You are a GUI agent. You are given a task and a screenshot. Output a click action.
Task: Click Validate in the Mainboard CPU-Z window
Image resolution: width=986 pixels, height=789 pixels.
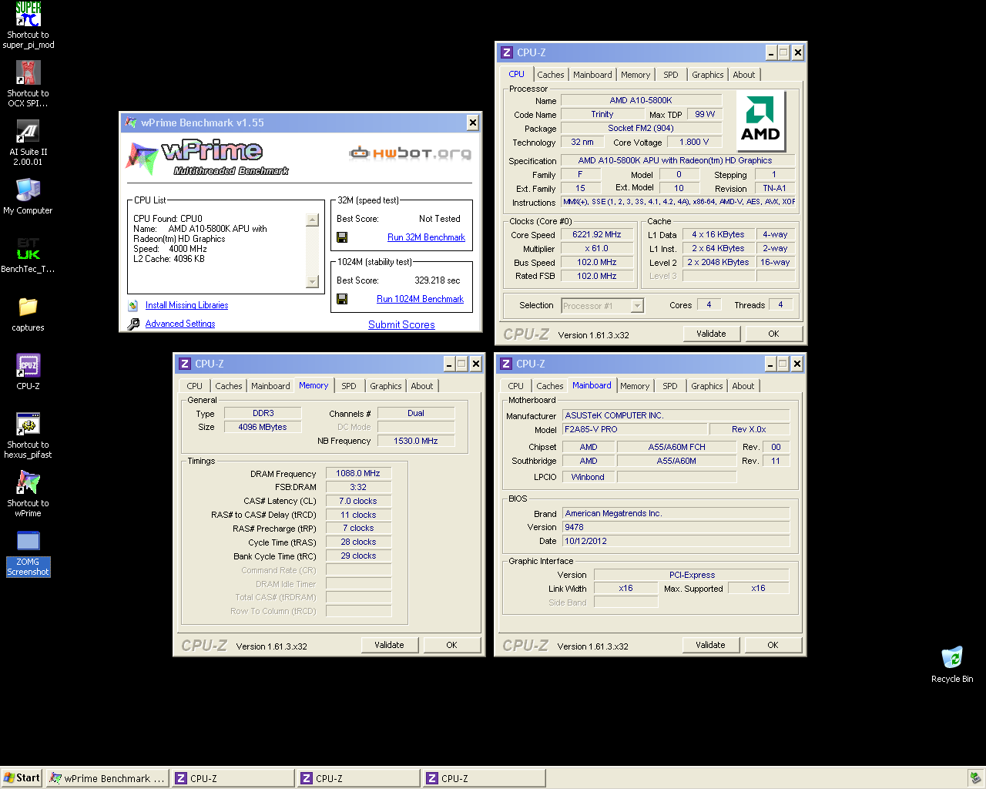coord(711,645)
